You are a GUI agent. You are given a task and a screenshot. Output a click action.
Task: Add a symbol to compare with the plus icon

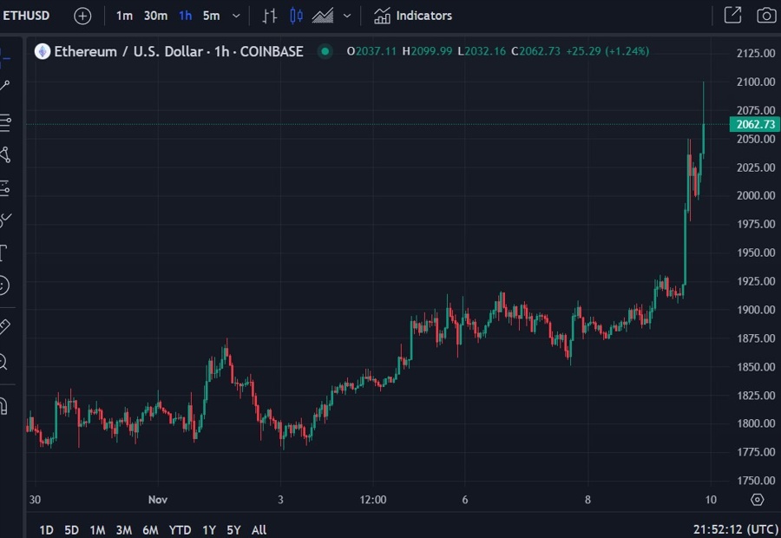(x=82, y=16)
